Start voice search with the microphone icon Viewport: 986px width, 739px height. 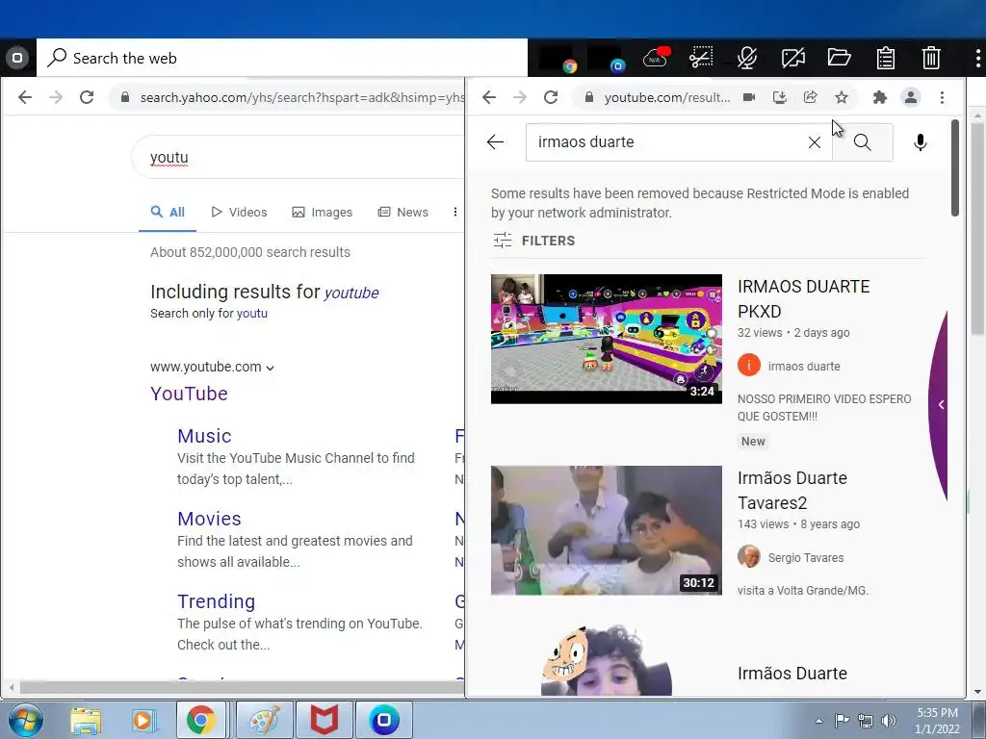coord(920,142)
